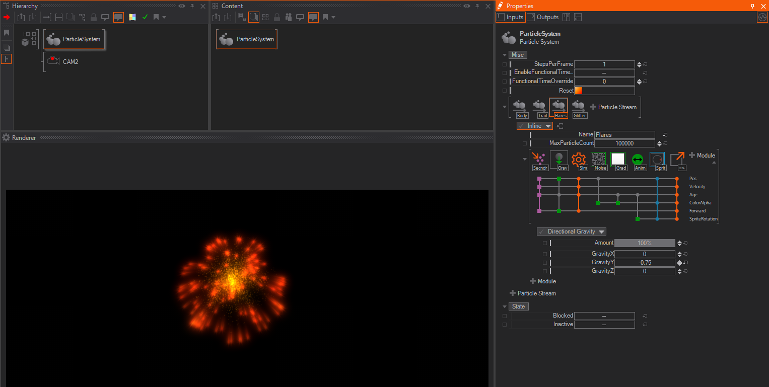Enable the exposed checkbox beside MaxParticleCount
Screen dimensions: 769x387
(x=524, y=143)
